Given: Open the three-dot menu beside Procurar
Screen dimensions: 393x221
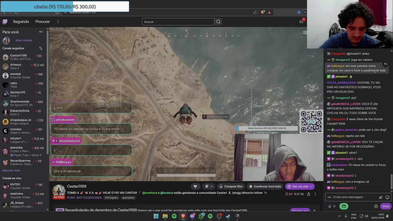Looking at the screenshot, I should click(x=58, y=21).
